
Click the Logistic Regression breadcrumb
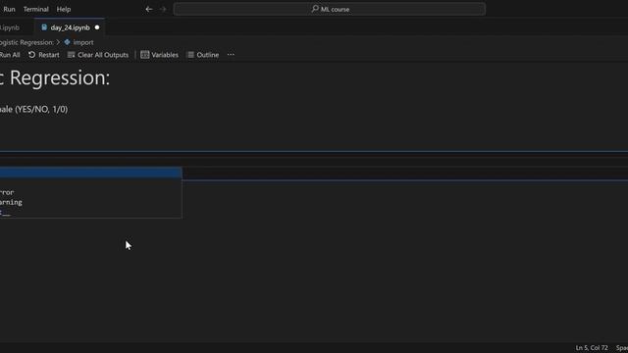[26, 42]
